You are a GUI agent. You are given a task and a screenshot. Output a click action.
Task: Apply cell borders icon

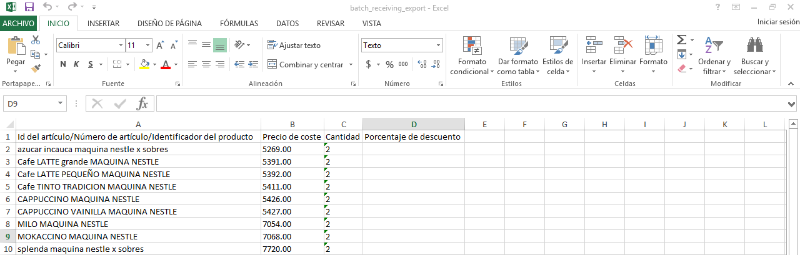(117, 64)
